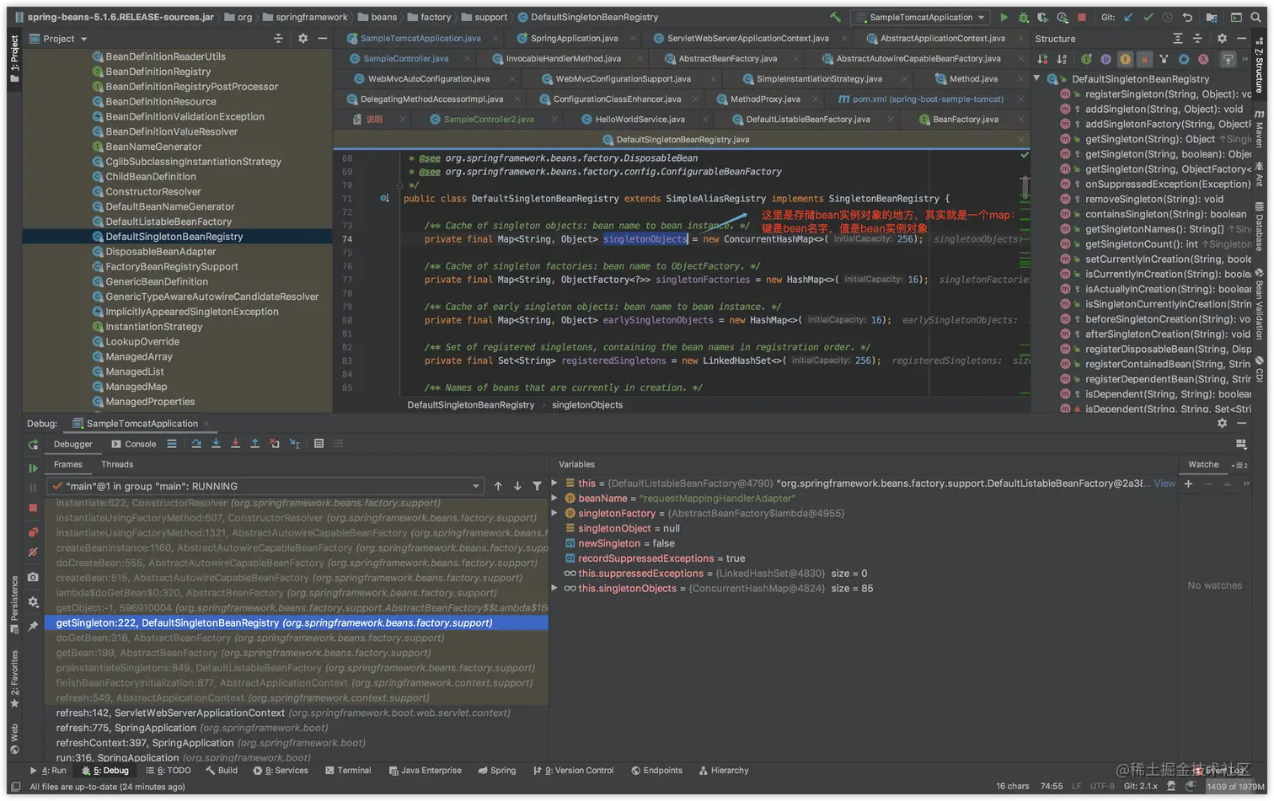Switch to the Threads tab
Image resolution: width=1274 pixels, height=801 pixels.
pos(117,464)
